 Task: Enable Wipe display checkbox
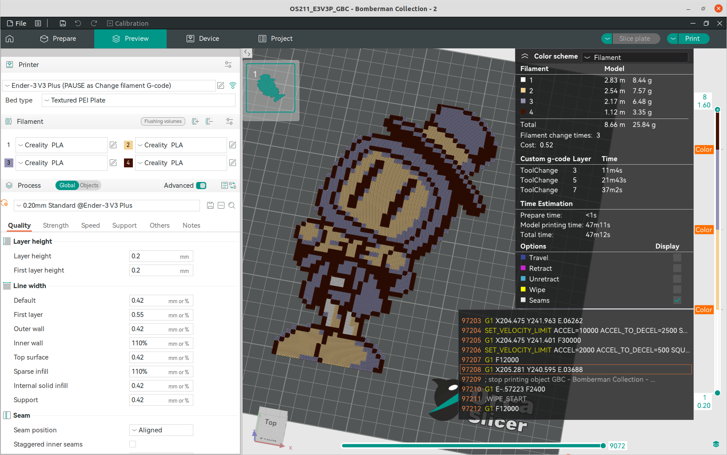click(x=677, y=289)
